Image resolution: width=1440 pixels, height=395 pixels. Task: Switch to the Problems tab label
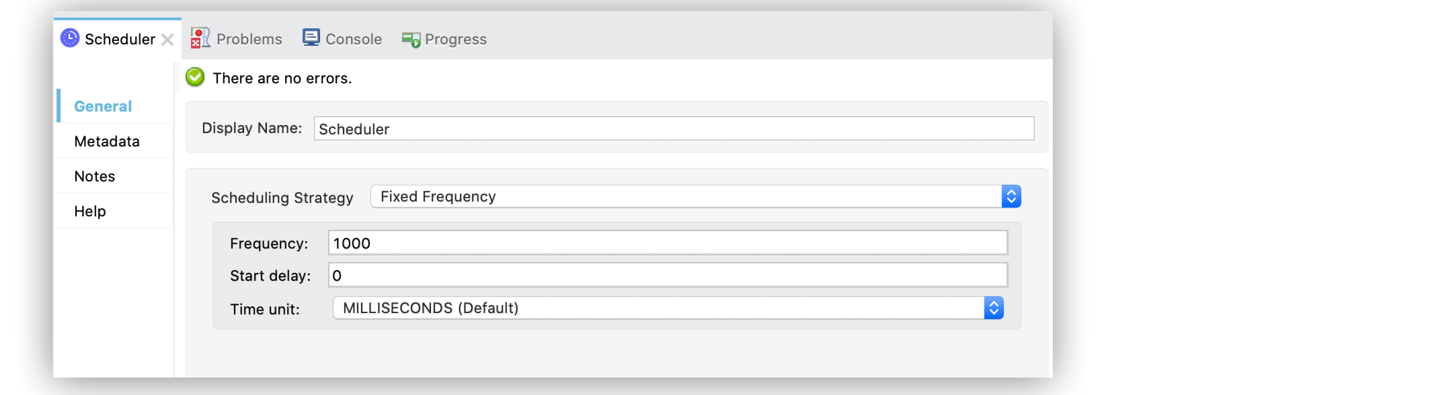coord(249,39)
